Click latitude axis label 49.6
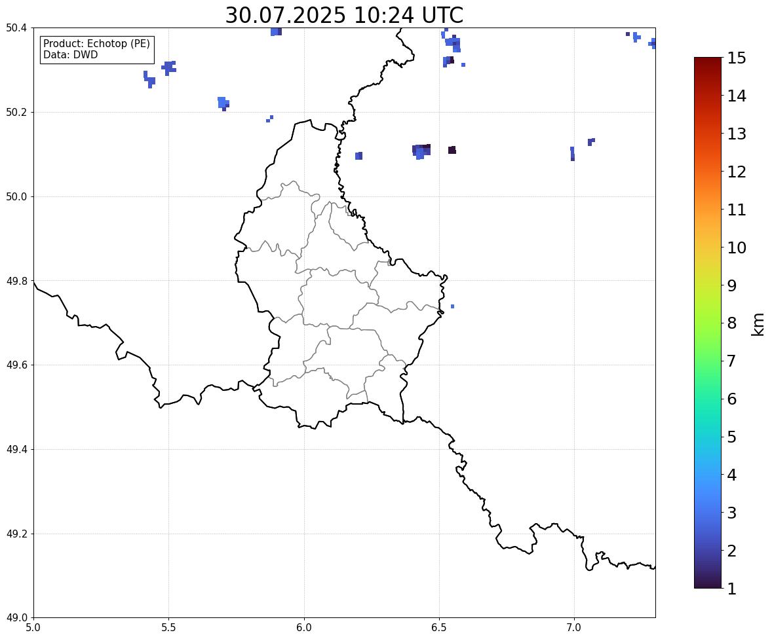Screen dimensions: 772x639 [16, 365]
